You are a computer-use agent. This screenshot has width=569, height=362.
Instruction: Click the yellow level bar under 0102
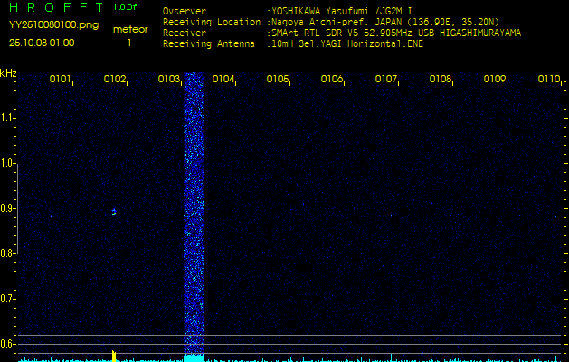(114, 357)
